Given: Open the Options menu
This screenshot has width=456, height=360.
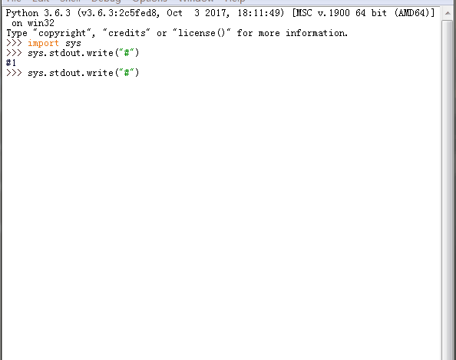Looking at the screenshot, I should 150,1.
